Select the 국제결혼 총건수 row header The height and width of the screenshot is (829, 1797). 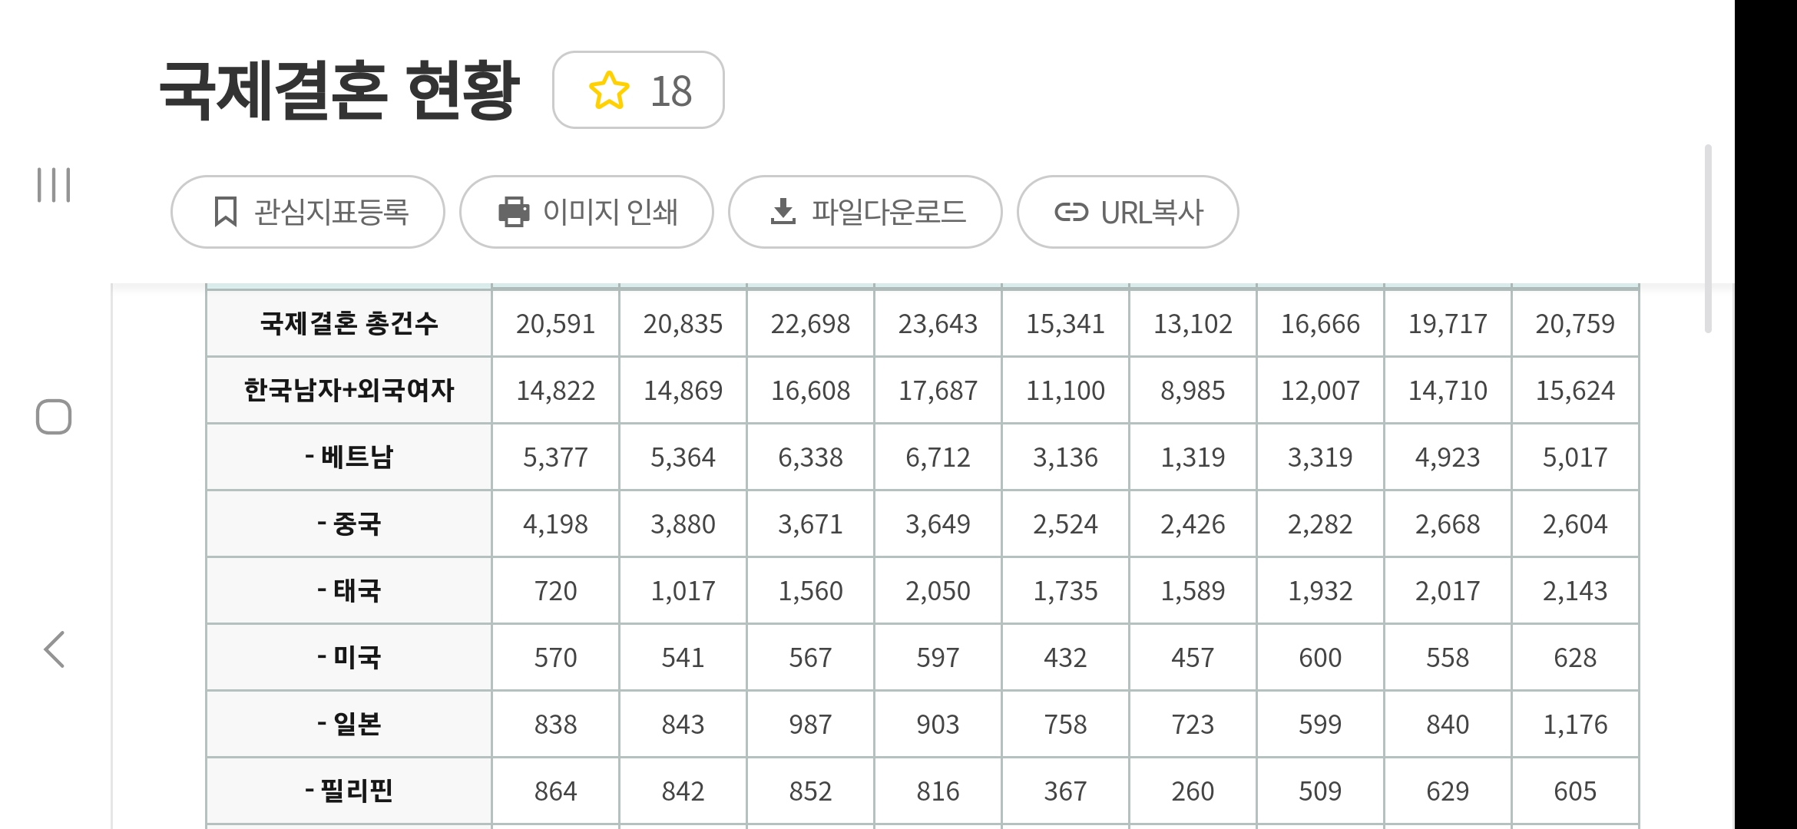349,324
